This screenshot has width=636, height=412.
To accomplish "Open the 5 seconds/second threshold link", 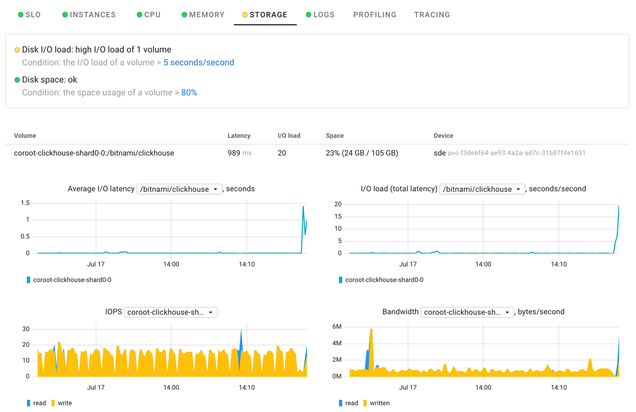I will pos(199,62).
